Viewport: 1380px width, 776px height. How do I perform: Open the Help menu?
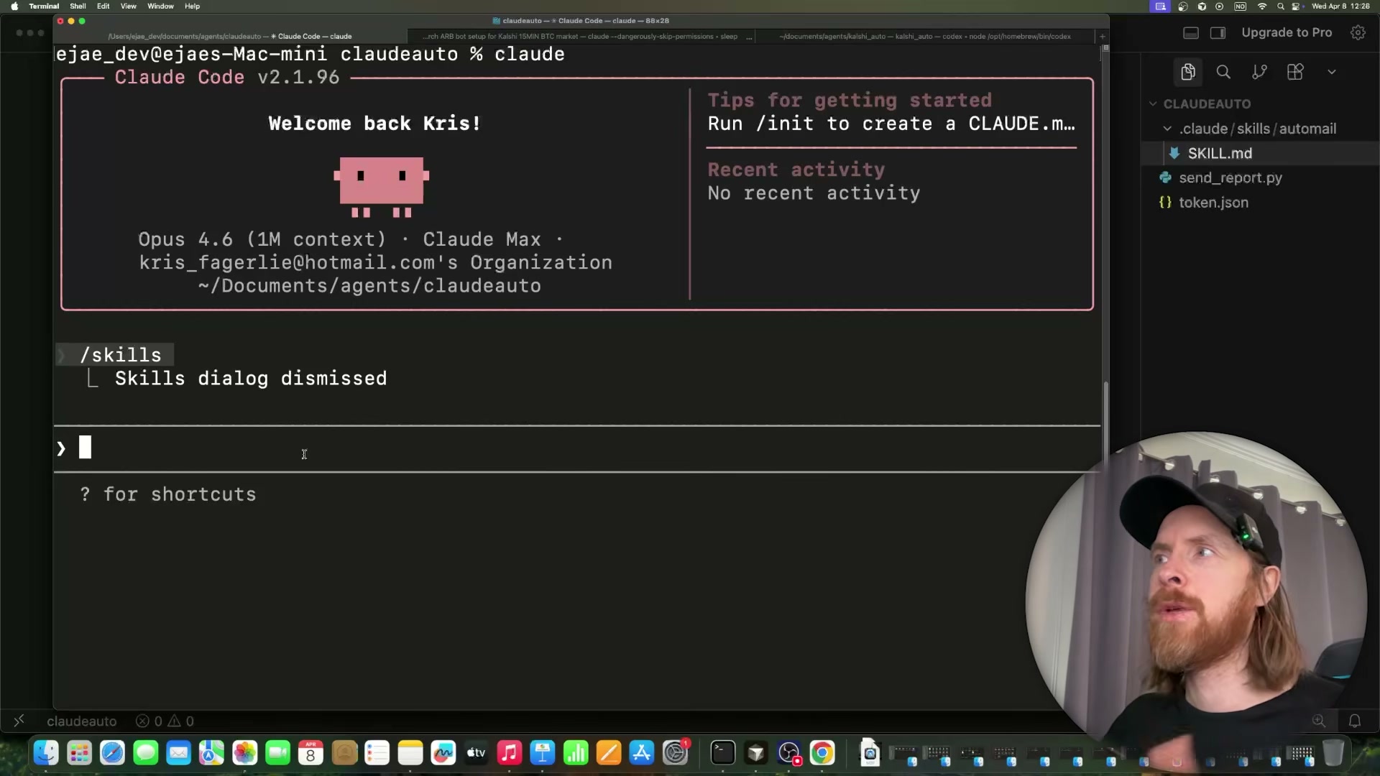(x=192, y=6)
